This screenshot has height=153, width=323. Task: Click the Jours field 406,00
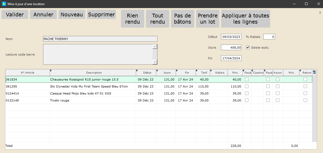pyautogui.click(x=231, y=48)
